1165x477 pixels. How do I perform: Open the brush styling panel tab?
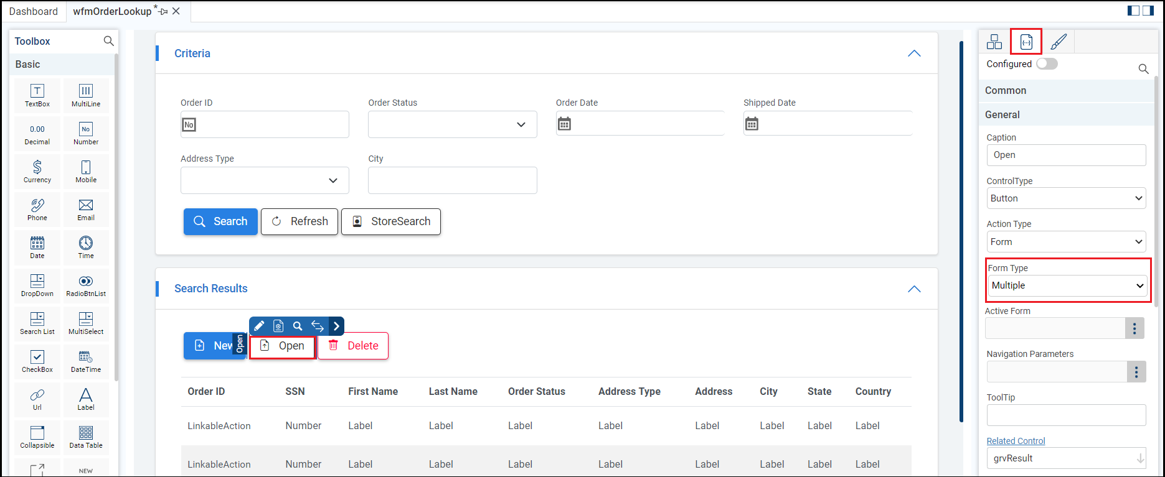point(1059,42)
